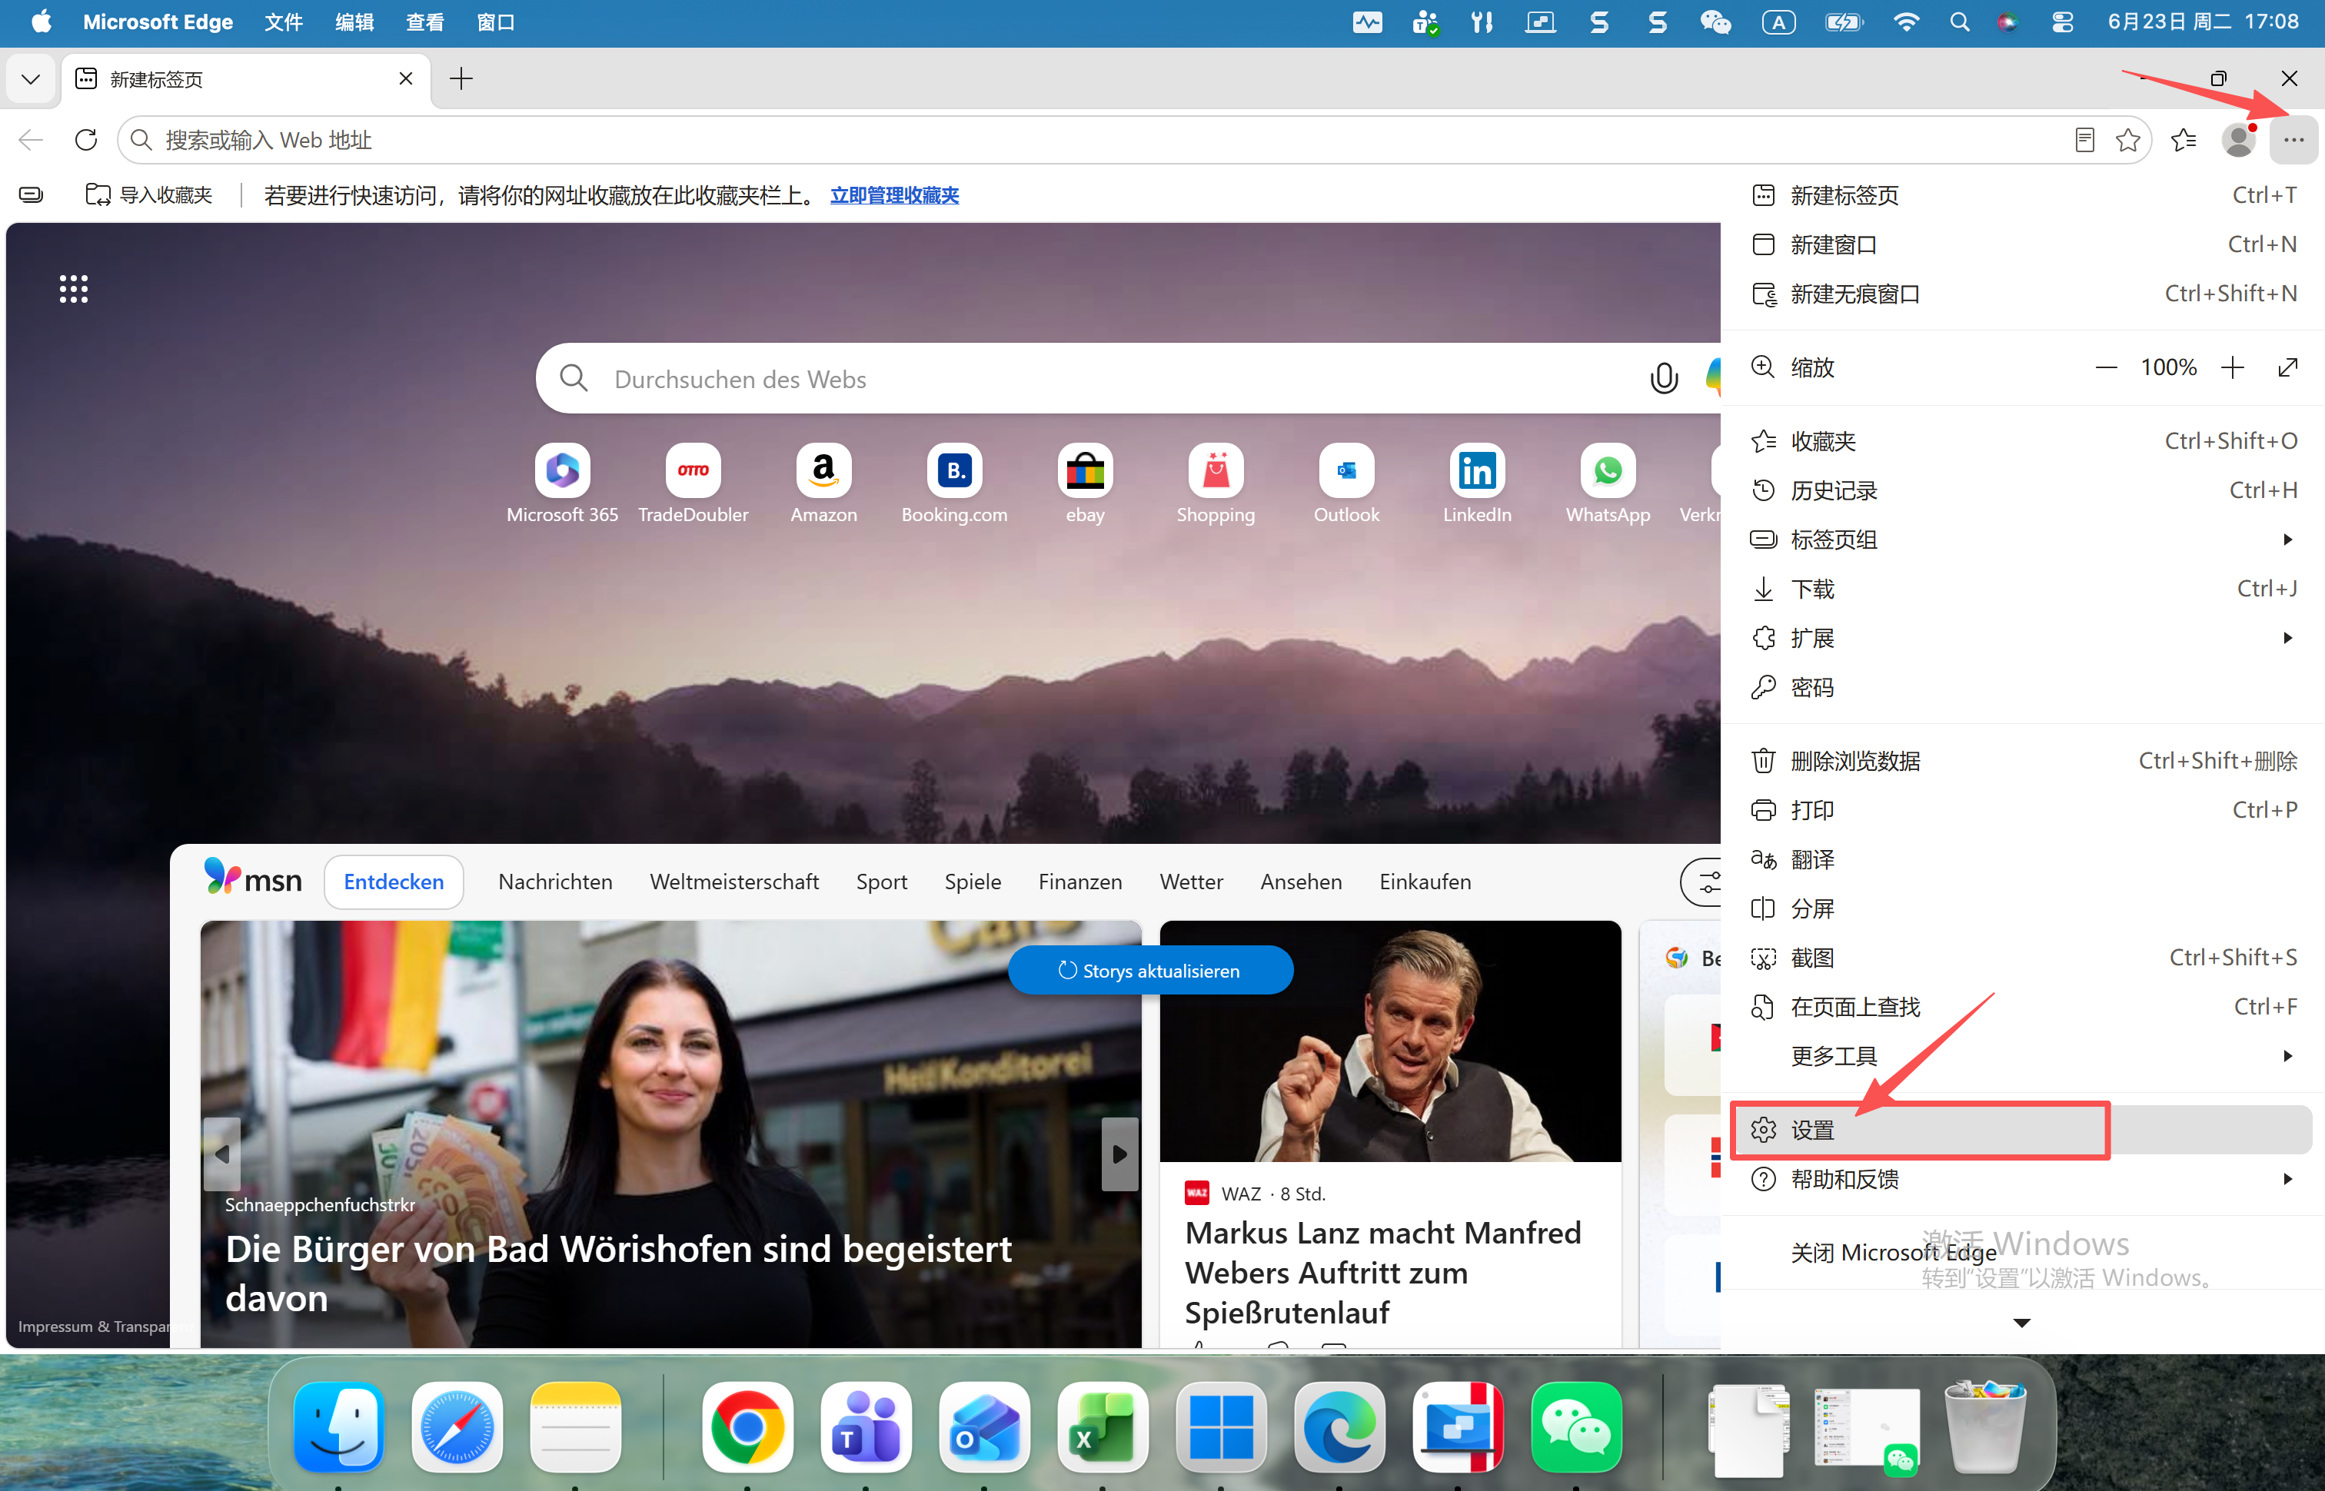Viewport: 2325px width, 1491px height.
Task: Open WhatsApp shortcut tile
Action: pyautogui.click(x=1608, y=484)
